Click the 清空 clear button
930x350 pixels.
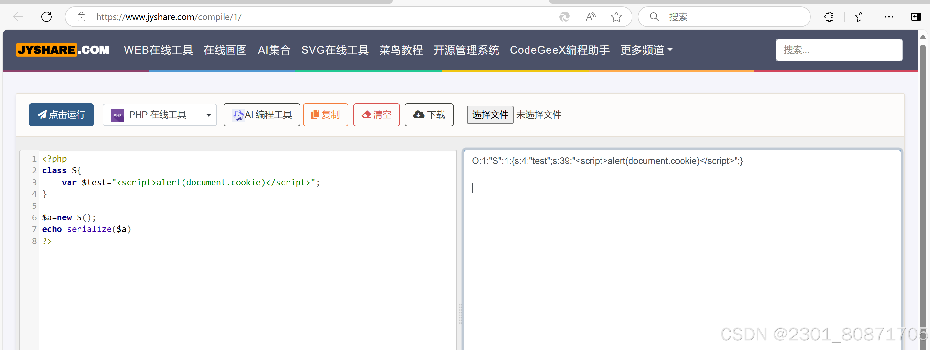click(376, 115)
